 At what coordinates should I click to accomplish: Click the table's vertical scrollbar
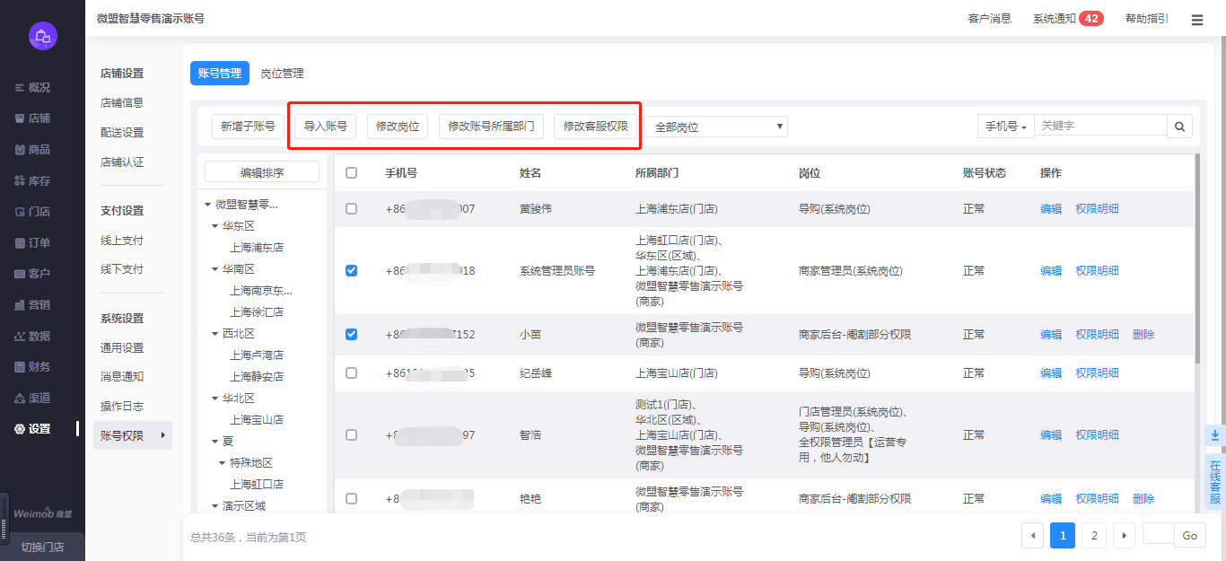[1197, 260]
